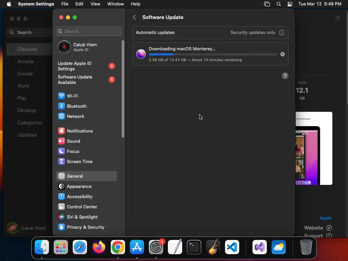Image resolution: width=348 pixels, height=261 pixels.
Task: Open Software Update Available notice
Action: [86, 80]
